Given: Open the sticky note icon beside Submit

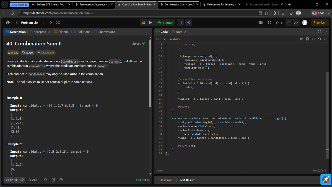Looking at the screenshot, I should pyautogui.click(x=180, y=23).
